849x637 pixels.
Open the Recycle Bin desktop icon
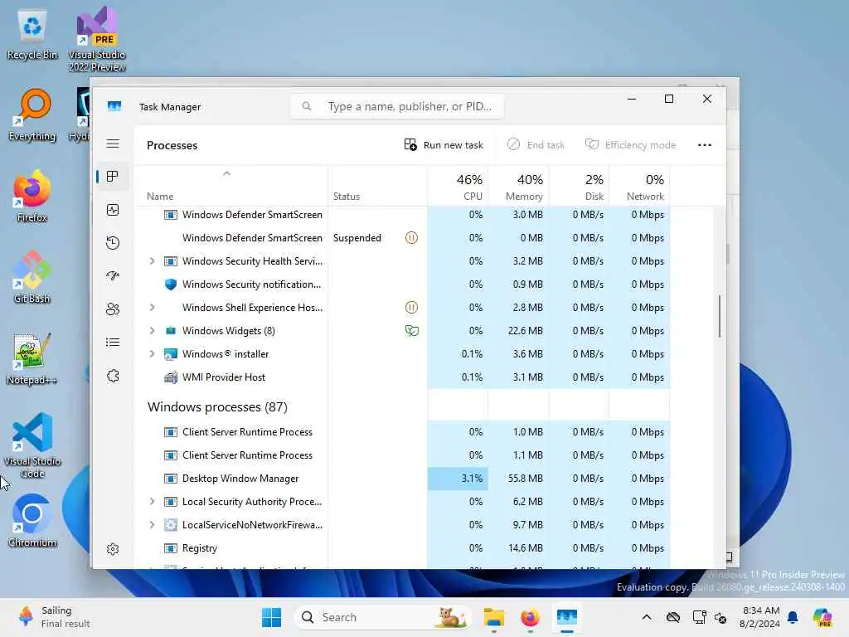pos(32,33)
